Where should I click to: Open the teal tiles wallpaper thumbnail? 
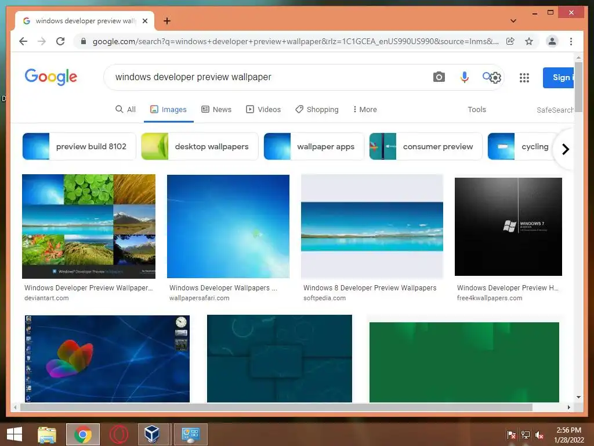[280, 359]
